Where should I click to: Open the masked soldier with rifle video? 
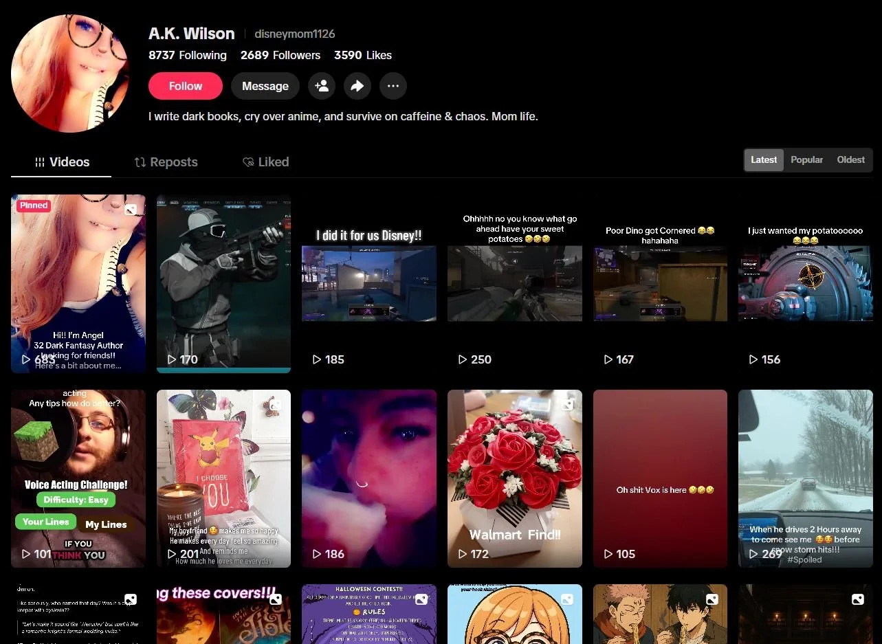click(x=223, y=284)
